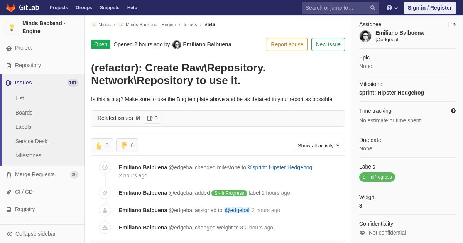
Task: Give a thumbs down reaction
Action: point(127,145)
